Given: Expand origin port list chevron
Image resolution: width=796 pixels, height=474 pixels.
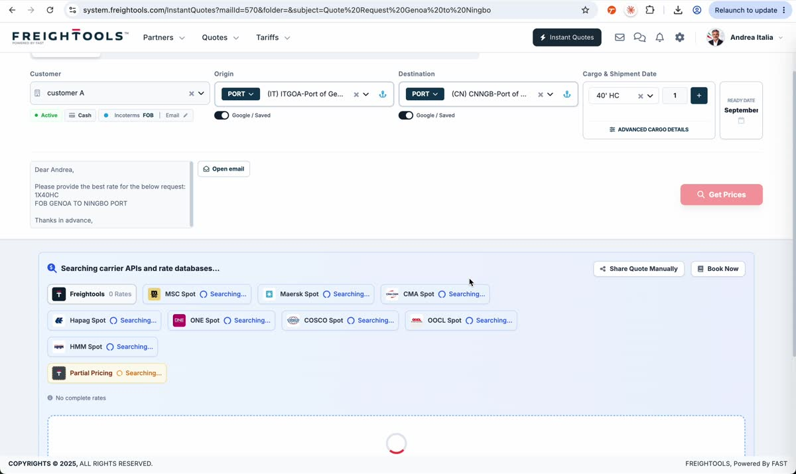Looking at the screenshot, I should tap(365, 94).
